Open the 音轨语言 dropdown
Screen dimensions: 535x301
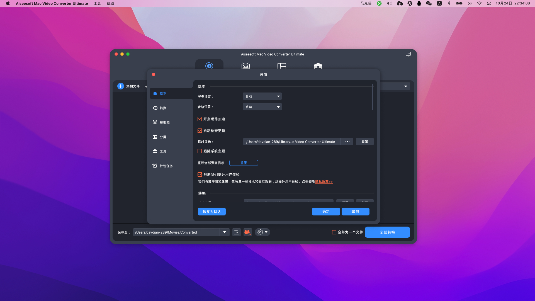click(x=262, y=107)
